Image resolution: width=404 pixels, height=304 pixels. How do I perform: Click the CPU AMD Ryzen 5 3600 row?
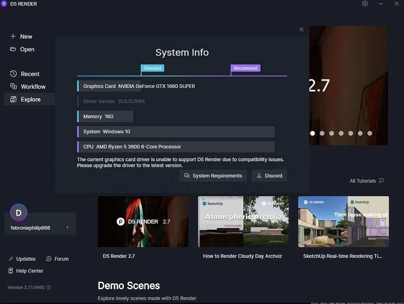176,147
